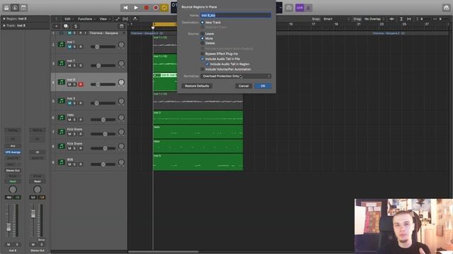The height and width of the screenshot is (254, 453).
Task: Open the Setting button on Inst 8 channel strip
Action: click(13, 130)
